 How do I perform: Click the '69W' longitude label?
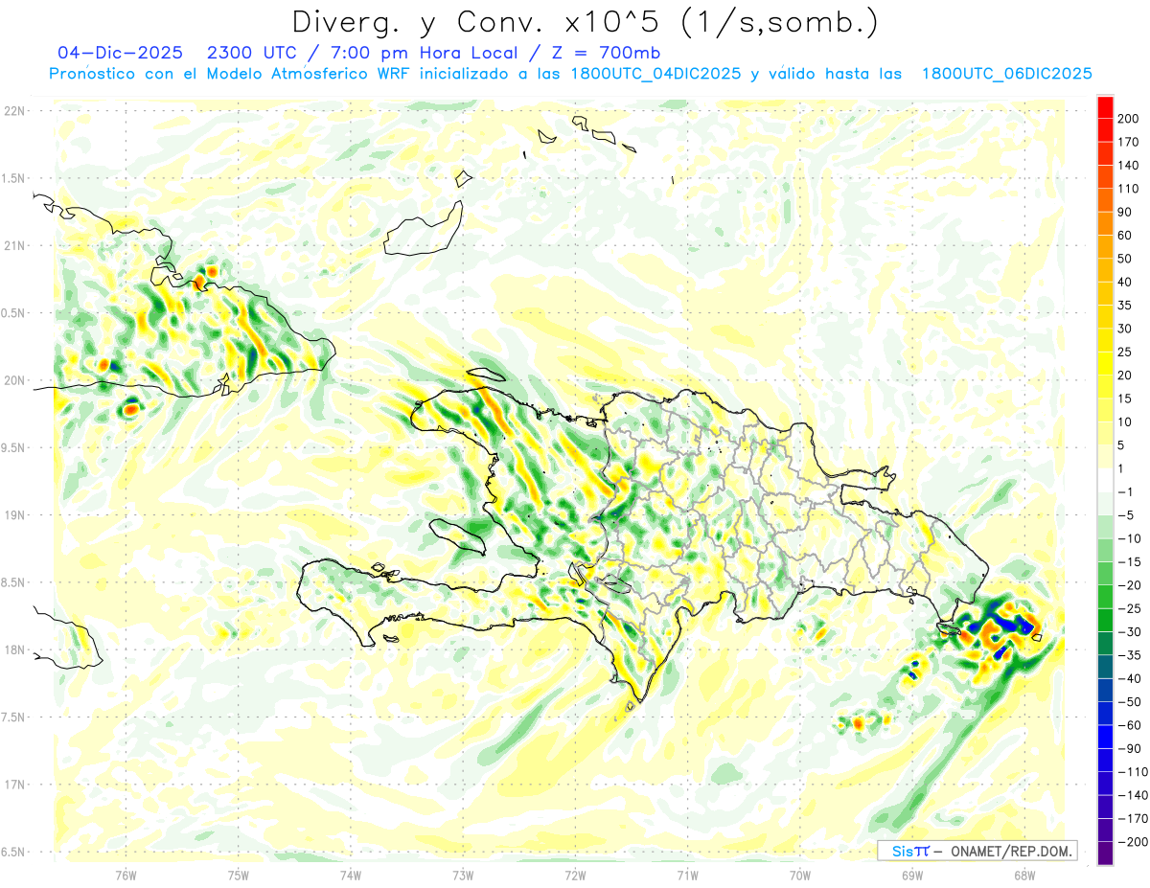(912, 875)
